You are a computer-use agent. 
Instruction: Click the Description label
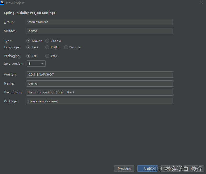13,92
